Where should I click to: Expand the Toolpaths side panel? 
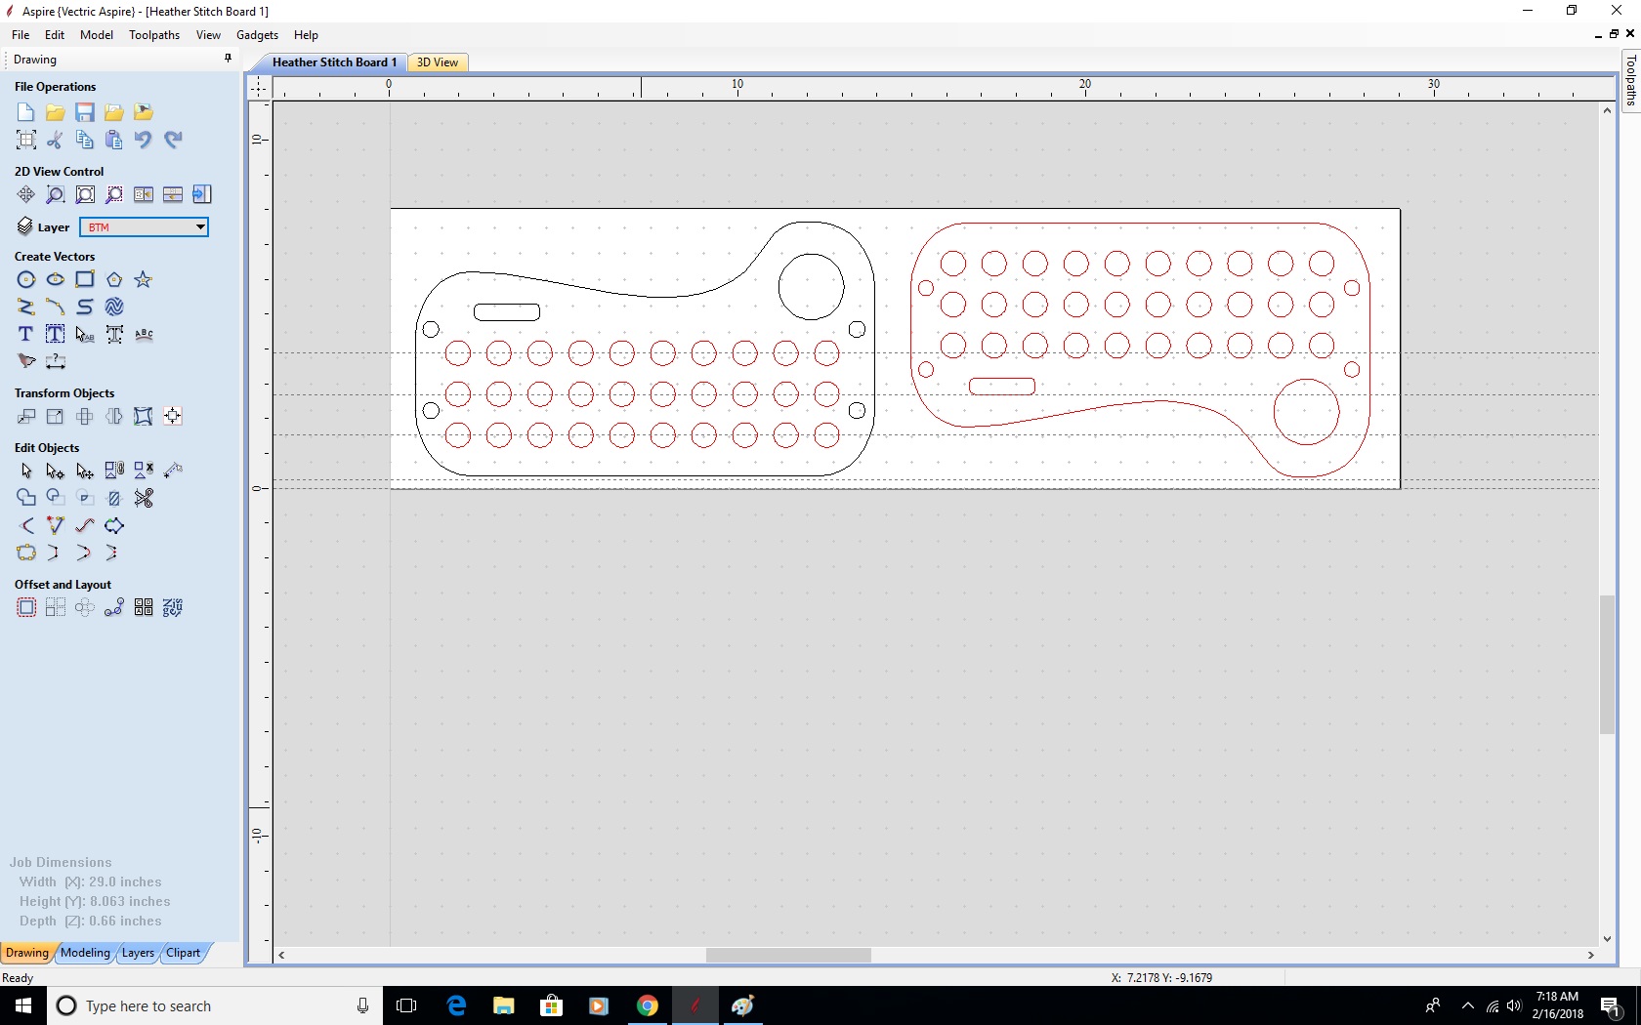[1630, 82]
